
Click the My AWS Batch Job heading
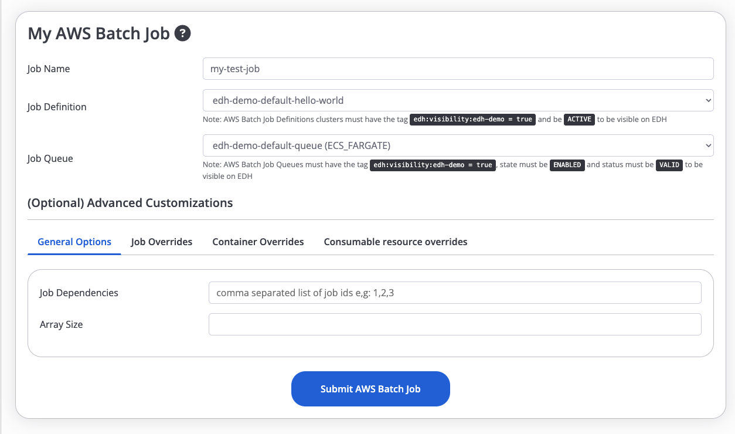(98, 33)
